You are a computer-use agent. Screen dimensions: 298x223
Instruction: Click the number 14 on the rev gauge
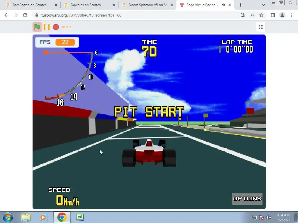(74, 96)
